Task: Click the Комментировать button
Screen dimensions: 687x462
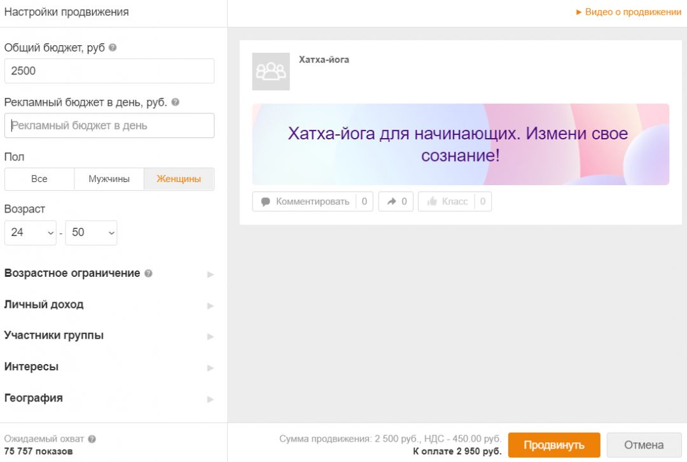Action: point(312,202)
